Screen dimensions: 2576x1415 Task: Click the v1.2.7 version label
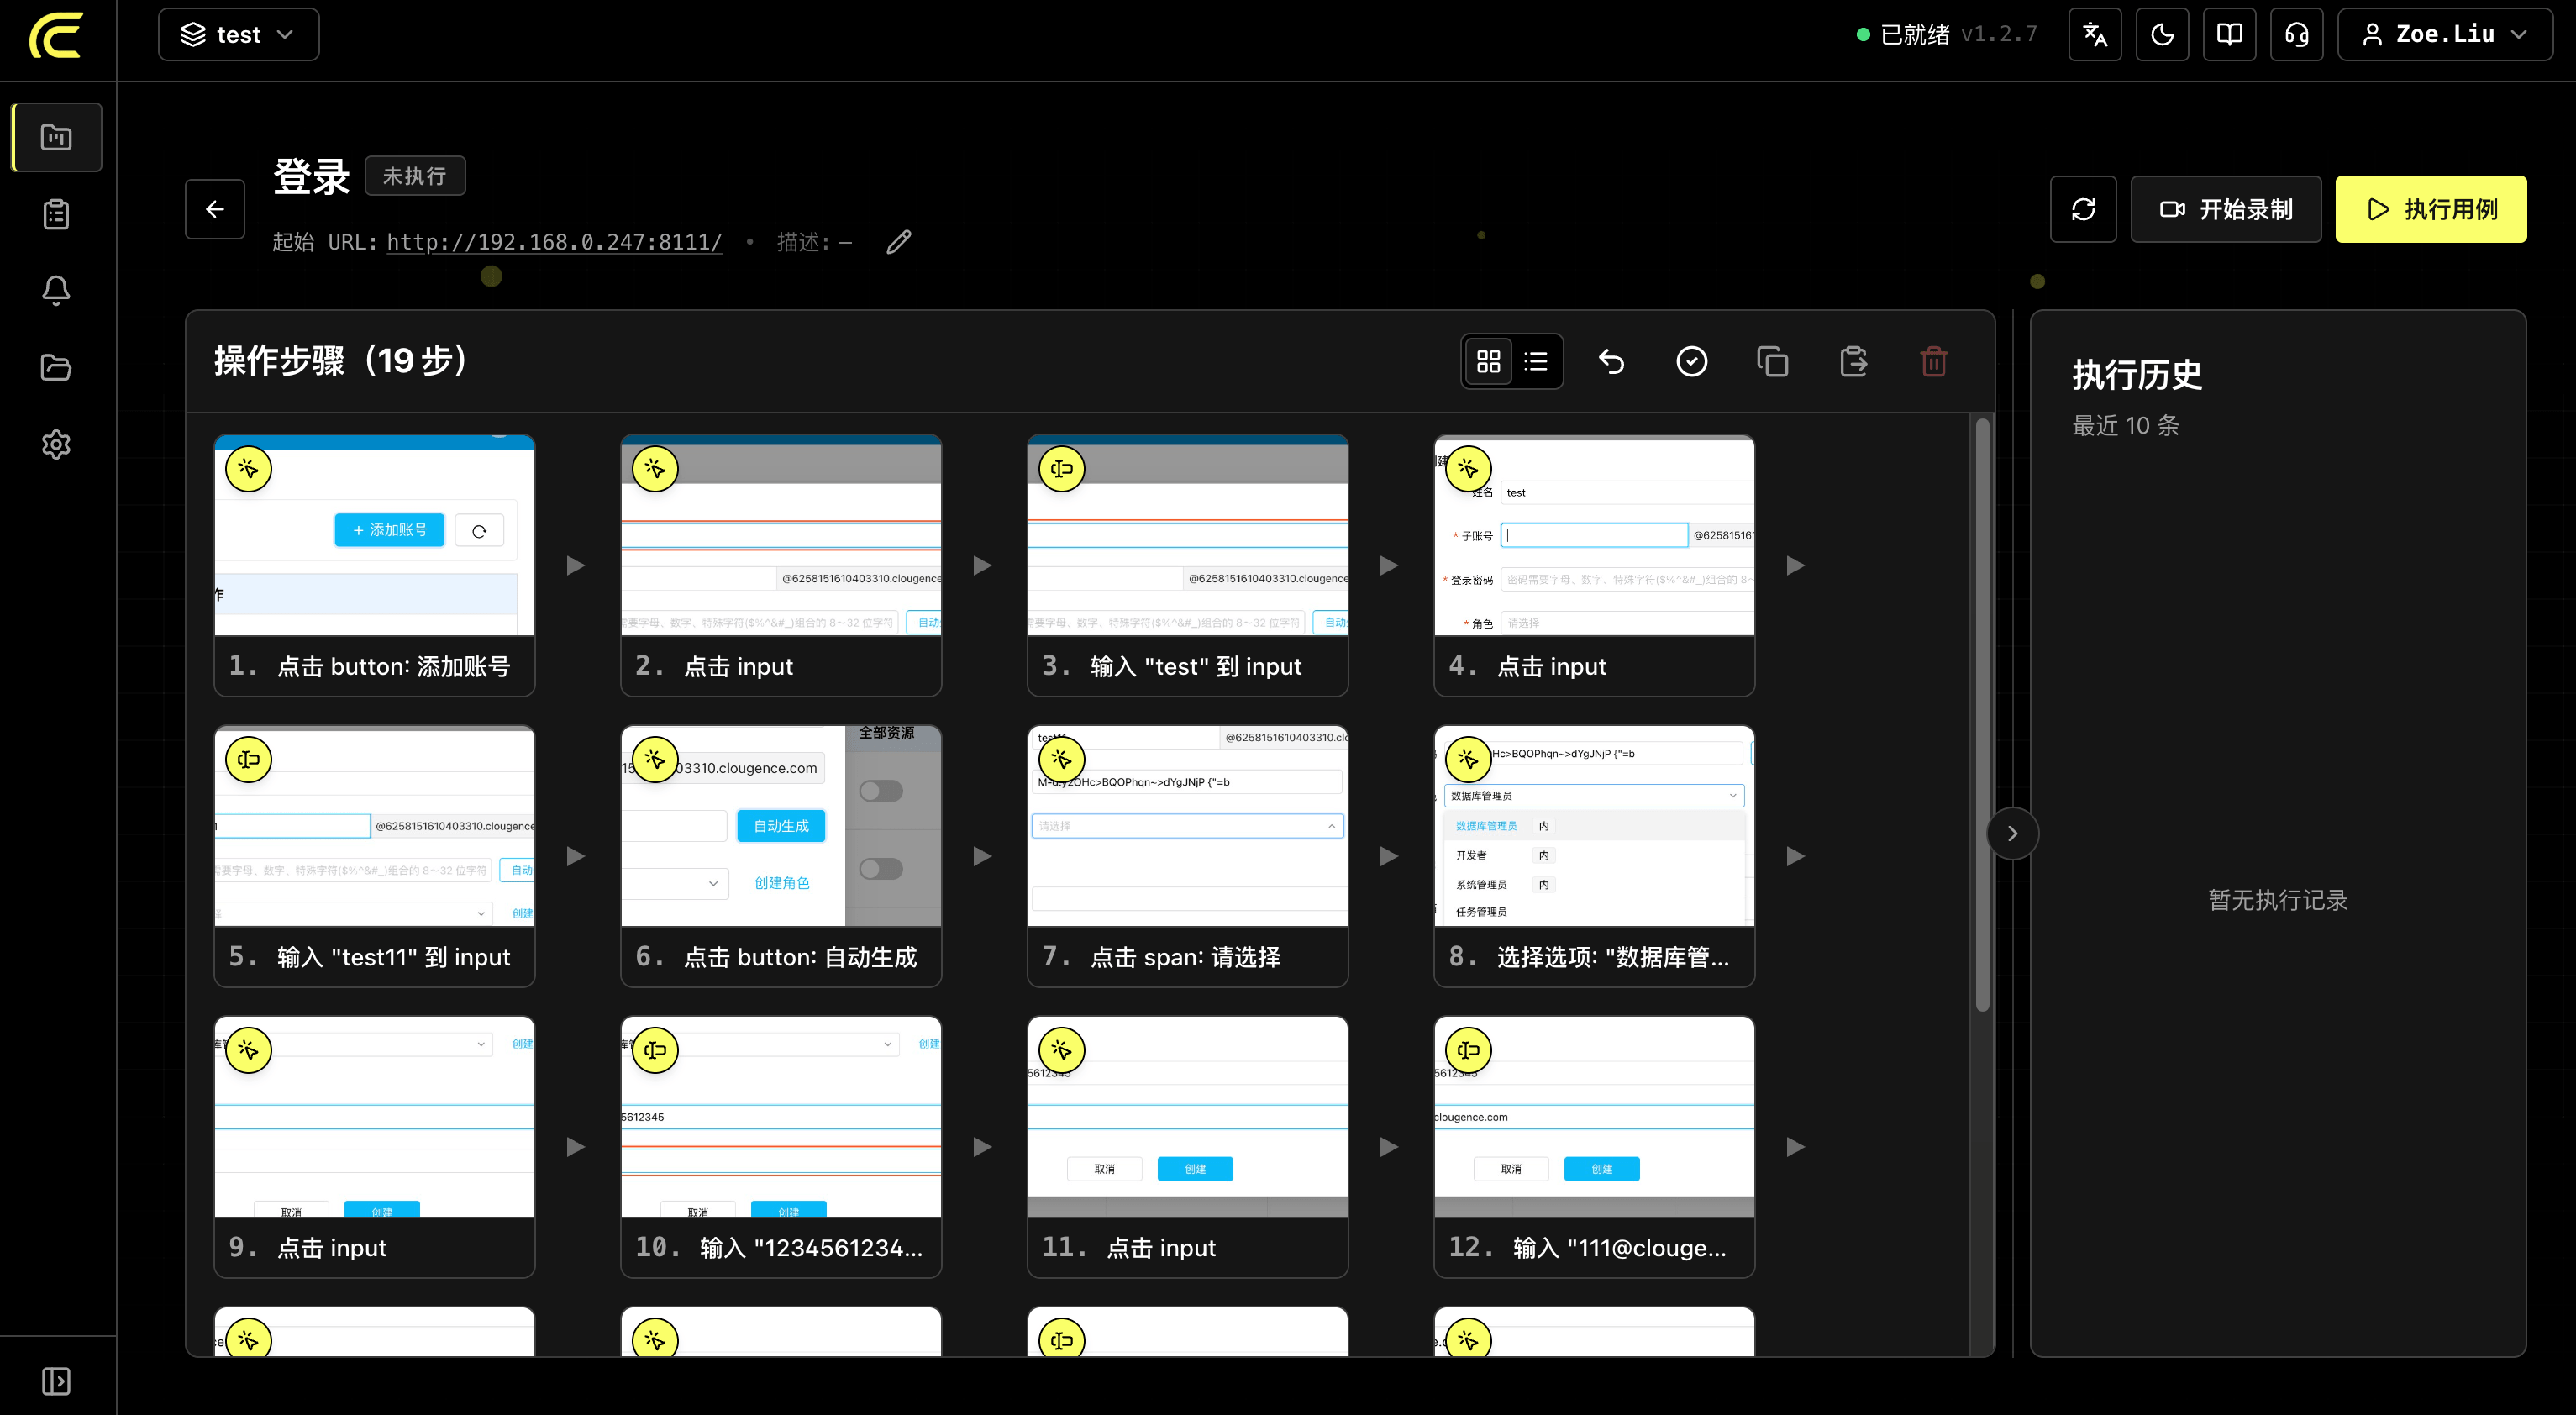click(1999, 35)
